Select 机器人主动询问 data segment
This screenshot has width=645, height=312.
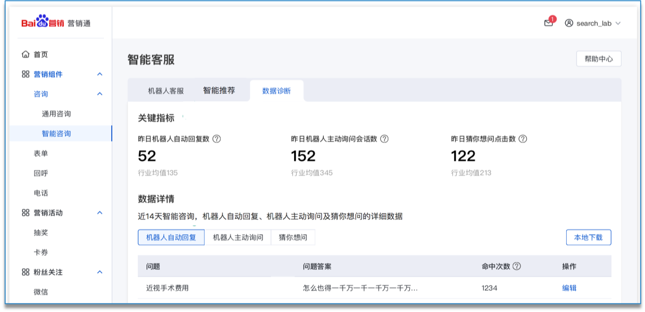pos(238,237)
